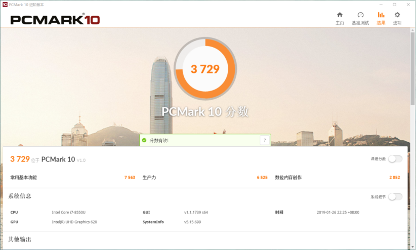Screen dimensions: 416x250
Task: Click the PCMark app icon in title bar
Action: click(x=5, y=5)
